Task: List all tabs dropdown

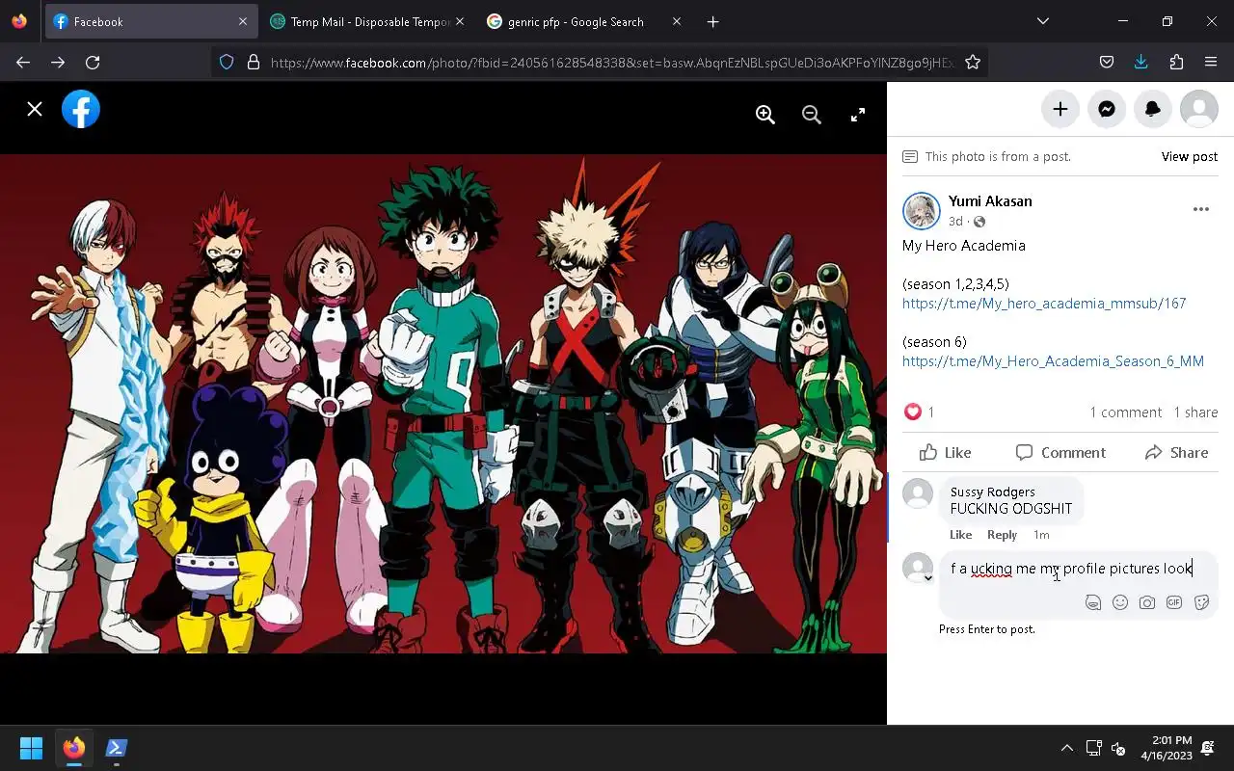Action: [1042, 21]
